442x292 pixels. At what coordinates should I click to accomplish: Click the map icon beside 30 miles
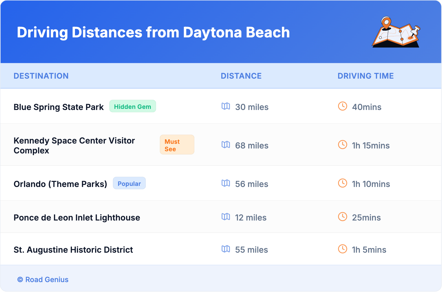pyautogui.click(x=226, y=106)
